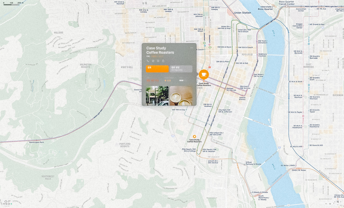This screenshot has width=344, height=208.
Task: Click the ₩₩ price level on the card
Action: (181, 80)
